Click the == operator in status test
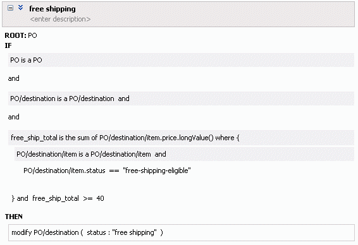The image size is (358, 245). click(x=114, y=171)
